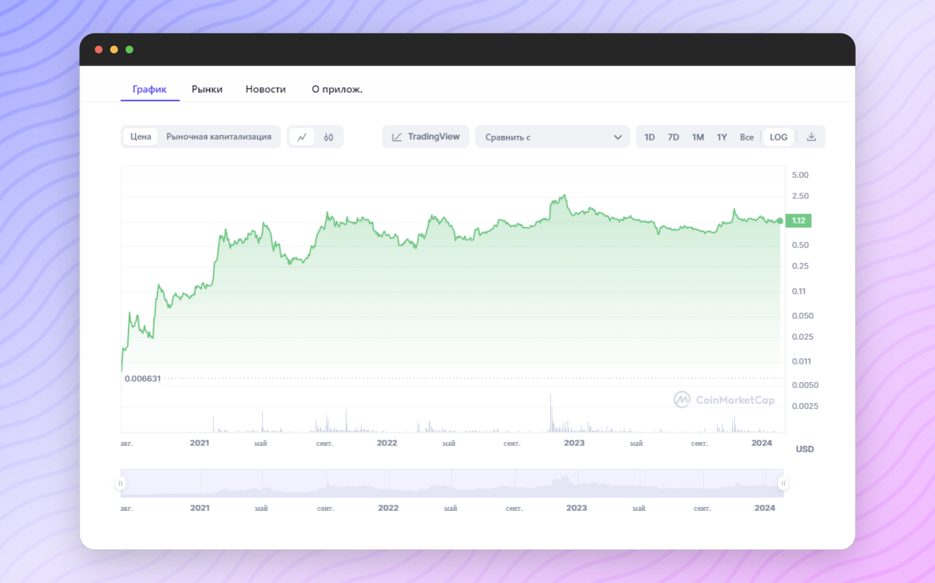Image resolution: width=935 pixels, height=583 pixels.
Task: Click the USD currency label
Action: pos(804,449)
